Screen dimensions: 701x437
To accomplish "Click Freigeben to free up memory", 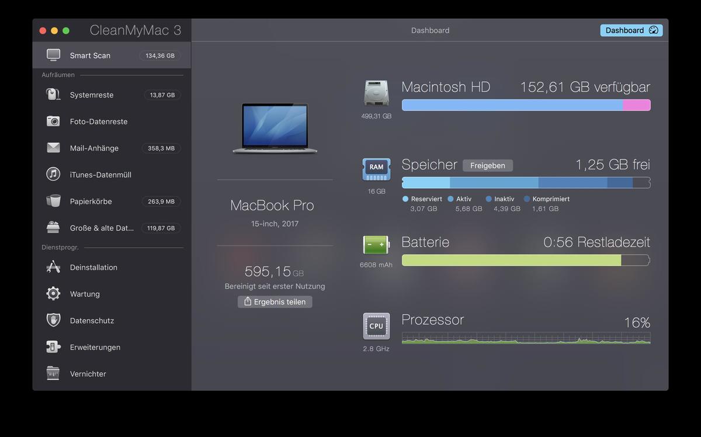I will pyautogui.click(x=488, y=165).
